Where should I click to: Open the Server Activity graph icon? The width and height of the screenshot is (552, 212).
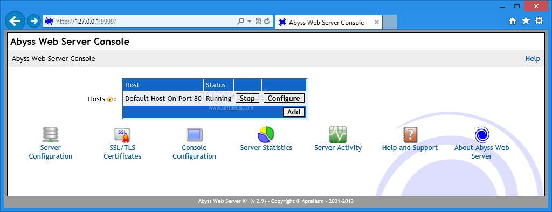[338, 134]
